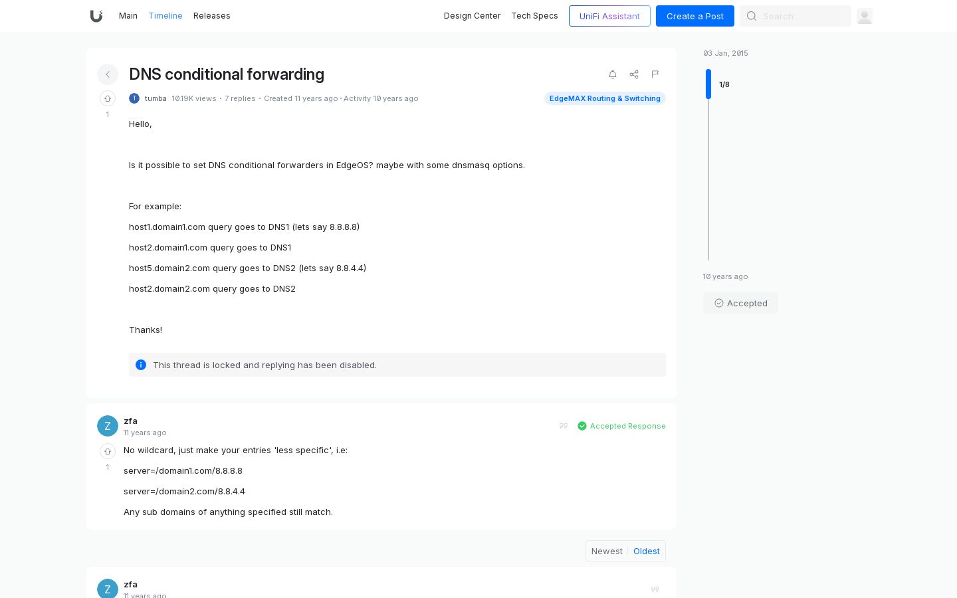Click the info icon in locked notice
Viewport: 957px width, 598px height.
pyautogui.click(x=141, y=365)
